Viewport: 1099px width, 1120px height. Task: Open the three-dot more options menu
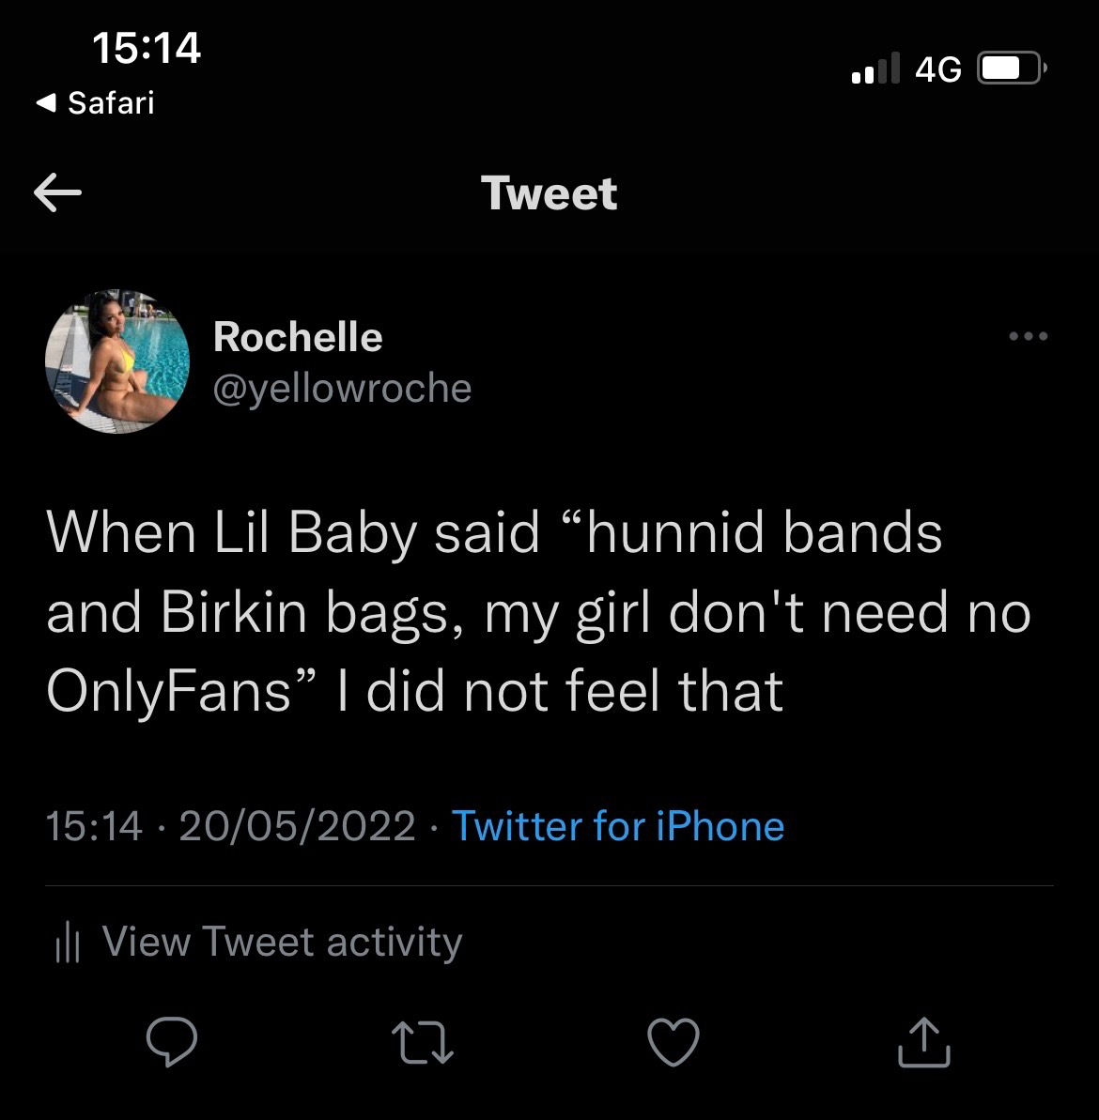(x=1029, y=336)
